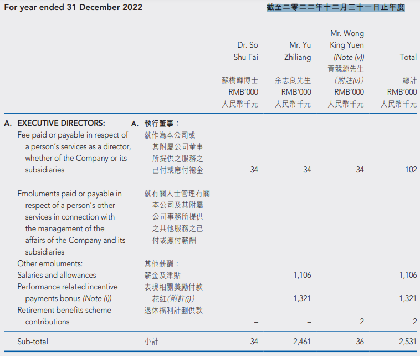This screenshot has height=356, width=420.
Task: Click the Chinese sub-total label 小計
Action: tap(151, 342)
